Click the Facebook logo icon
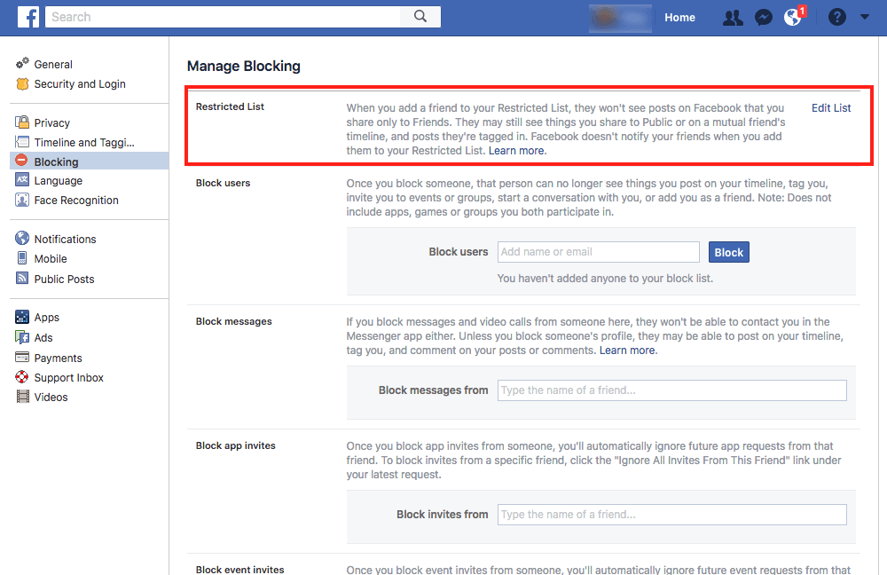The width and height of the screenshot is (887, 575). coord(28,17)
